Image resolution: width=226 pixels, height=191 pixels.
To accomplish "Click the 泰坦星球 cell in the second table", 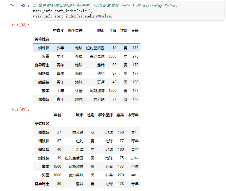I will [76, 175].
